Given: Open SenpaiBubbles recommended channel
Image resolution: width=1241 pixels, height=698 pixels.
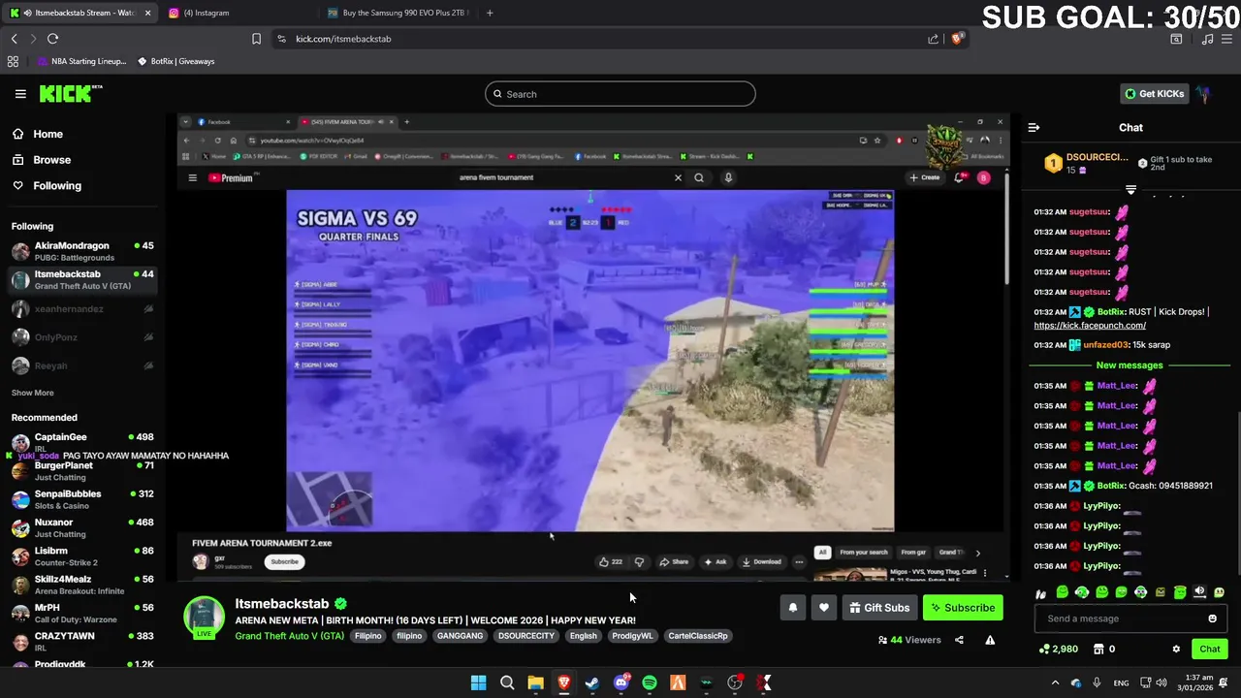Looking at the screenshot, I should 84,499.
